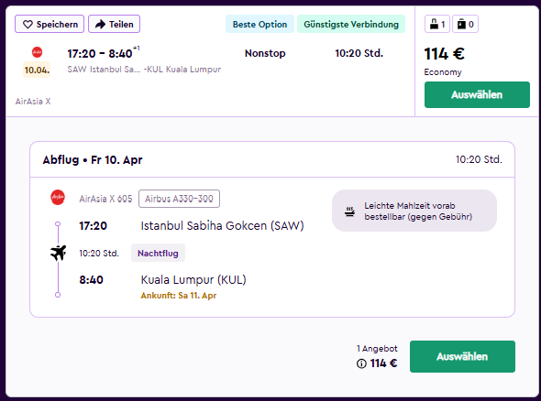The image size is (541, 401).
Task: Click the airplane icon on the flight timeline
Action: 58,253
